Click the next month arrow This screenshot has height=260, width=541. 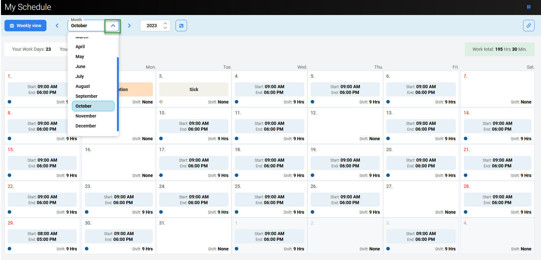tap(129, 26)
